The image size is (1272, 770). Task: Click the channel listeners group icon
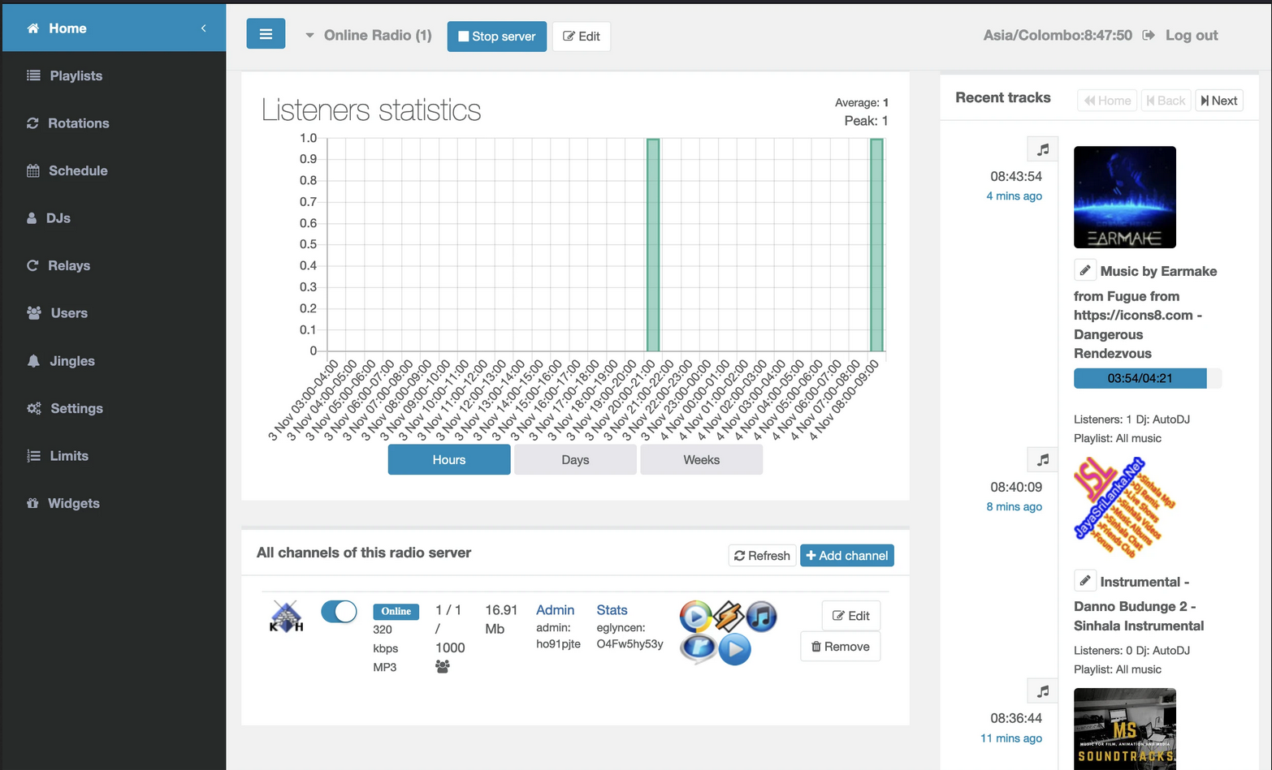tap(442, 667)
